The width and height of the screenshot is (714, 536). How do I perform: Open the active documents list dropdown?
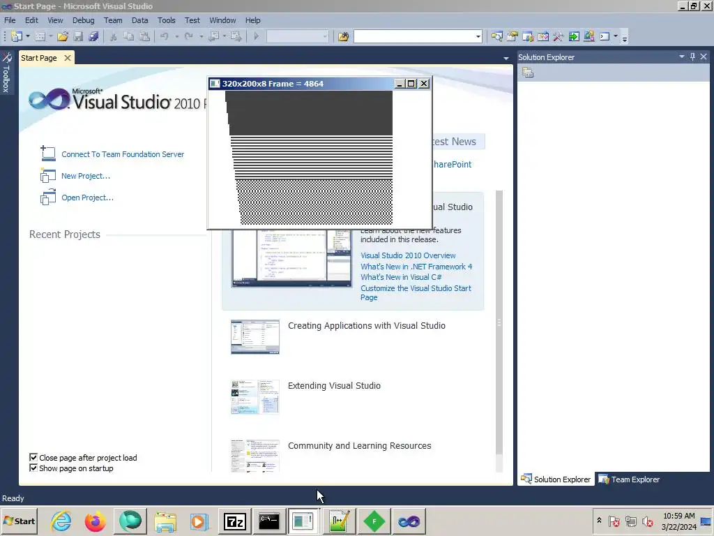click(x=506, y=59)
